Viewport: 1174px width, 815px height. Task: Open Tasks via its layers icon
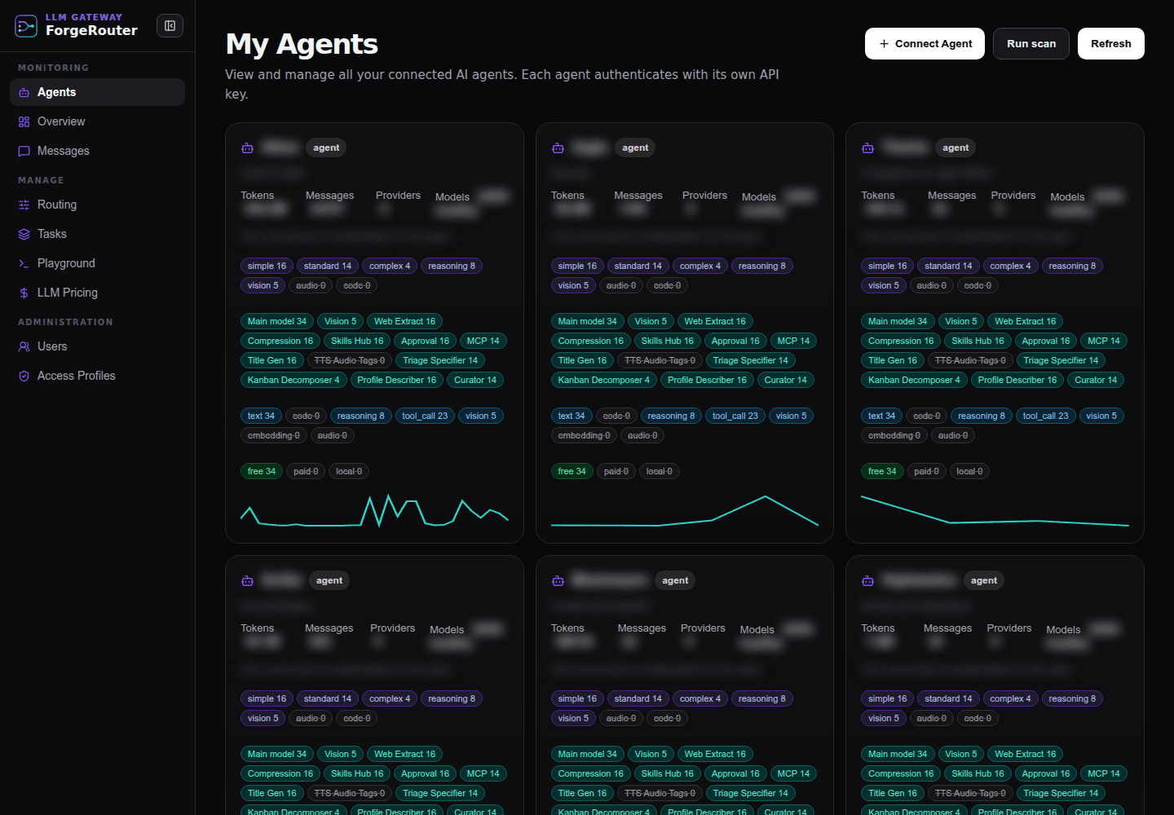tap(24, 234)
